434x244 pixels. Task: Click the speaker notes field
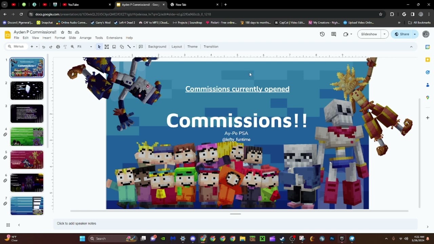[235, 224]
